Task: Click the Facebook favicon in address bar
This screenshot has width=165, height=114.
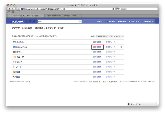Action: point(22,9)
